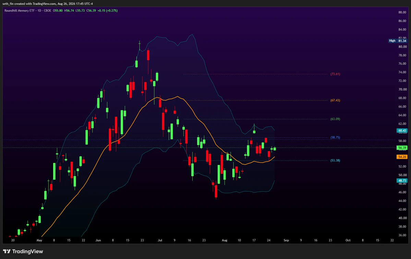
Task: Click the 20 date label on time axis
Action: 13,241
